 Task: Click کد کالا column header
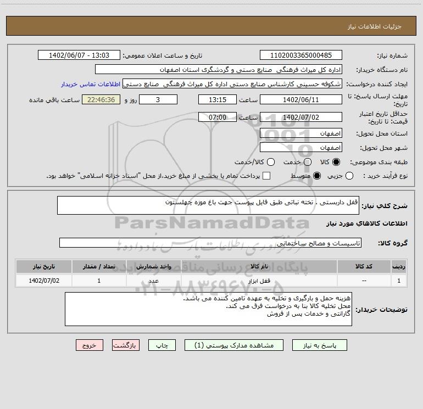364,267
